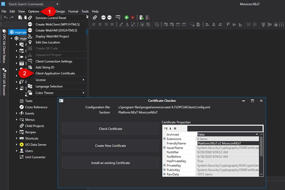Screen dimensions: 285x190
Task: Open the Color Theme submenu
Action: pos(45,93)
